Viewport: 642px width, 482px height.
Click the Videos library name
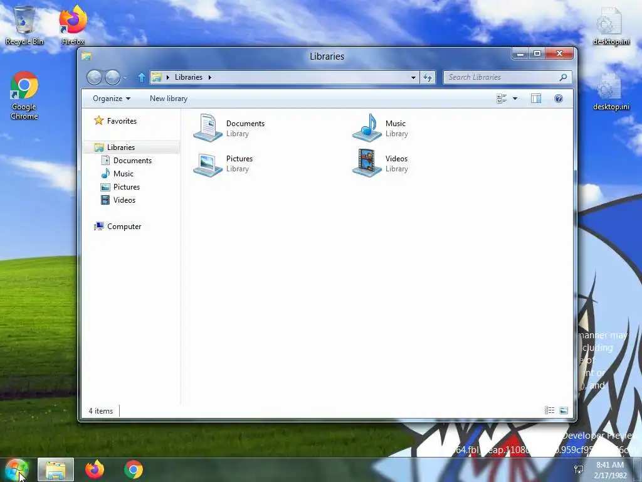[396, 159]
